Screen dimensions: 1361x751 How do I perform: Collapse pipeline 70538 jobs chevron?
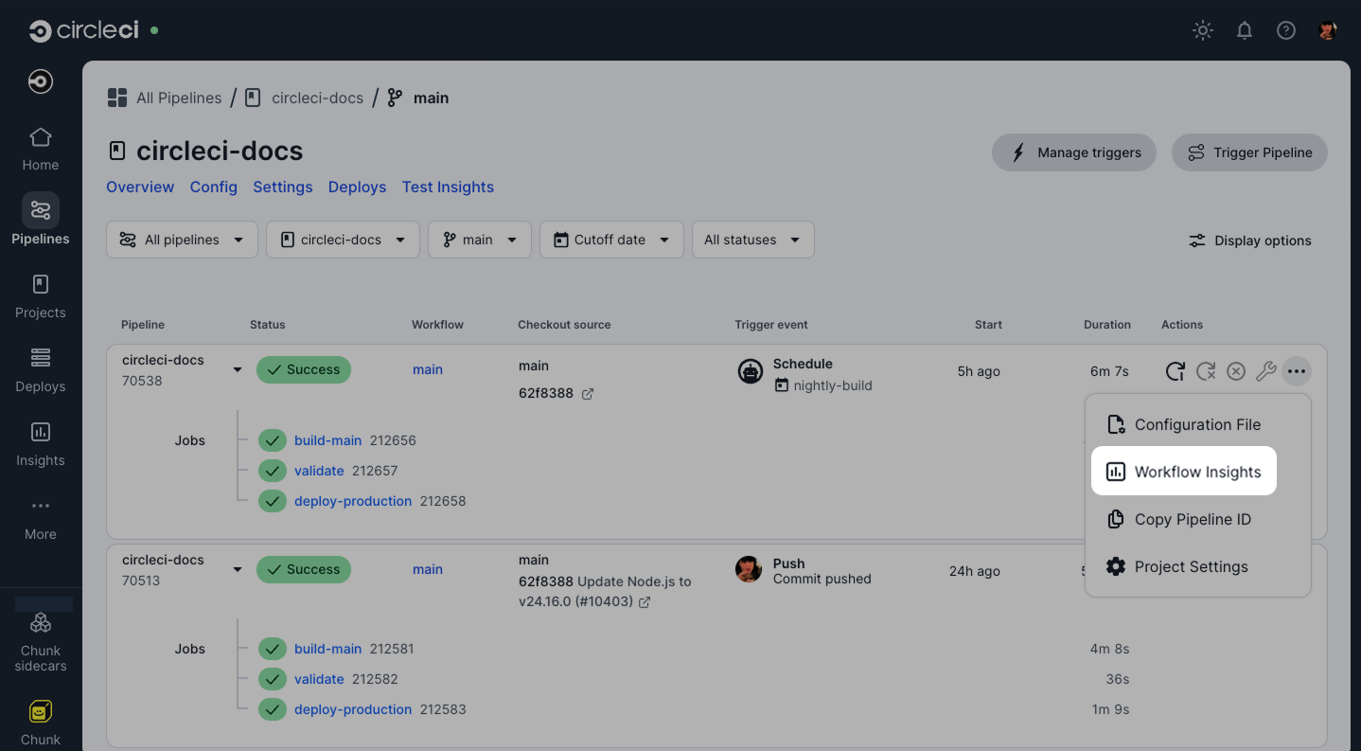pyautogui.click(x=238, y=370)
